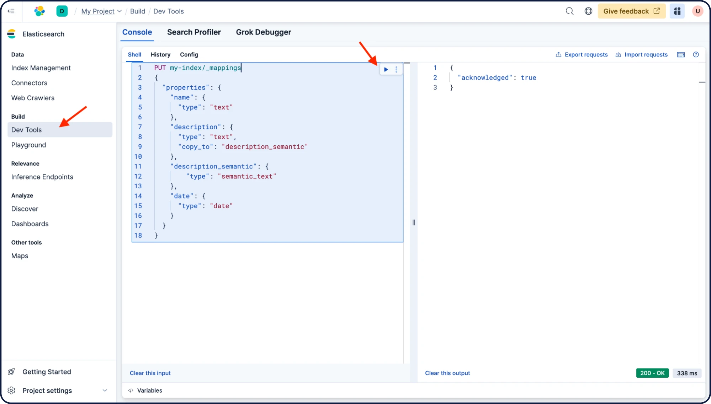
Task: Click the Build breadcrumb
Action: point(138,11)
